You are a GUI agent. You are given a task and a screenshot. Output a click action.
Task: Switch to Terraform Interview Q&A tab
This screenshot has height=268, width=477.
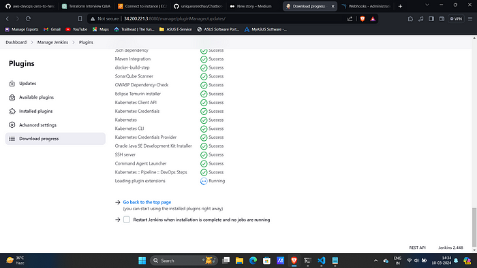(86, 6)
